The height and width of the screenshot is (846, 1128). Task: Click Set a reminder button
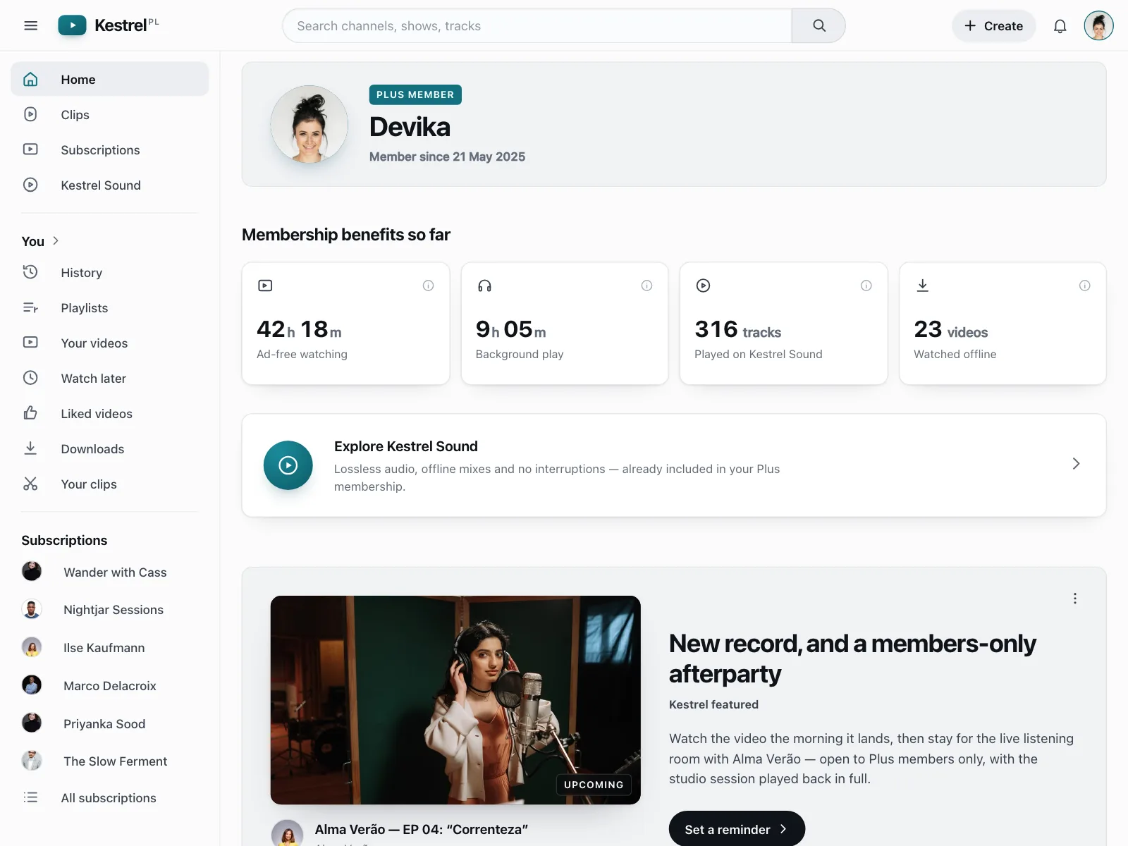coord(737,829)
